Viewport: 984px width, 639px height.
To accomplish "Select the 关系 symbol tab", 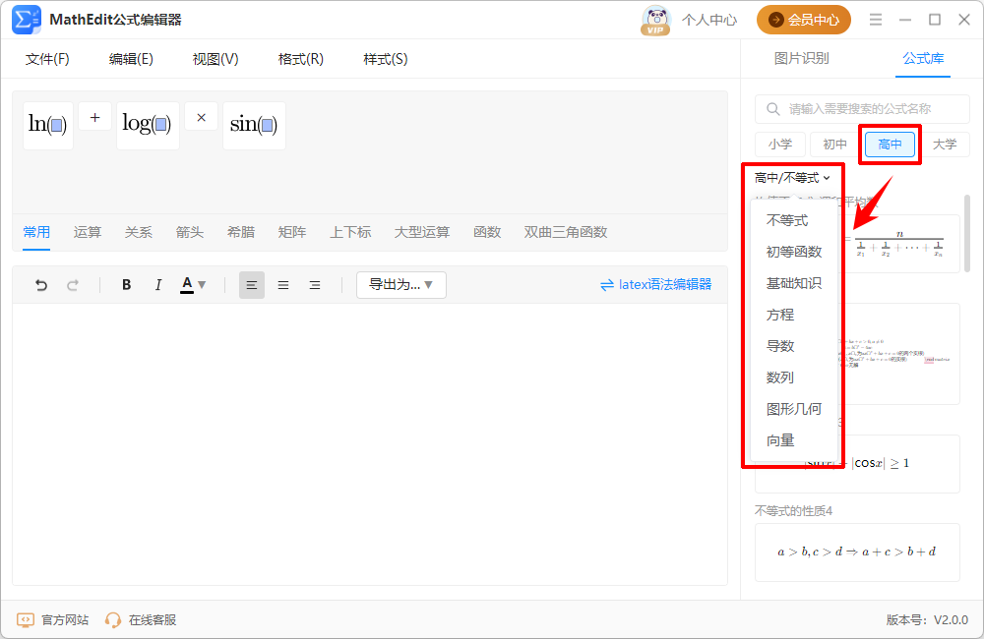I will 139,232.
